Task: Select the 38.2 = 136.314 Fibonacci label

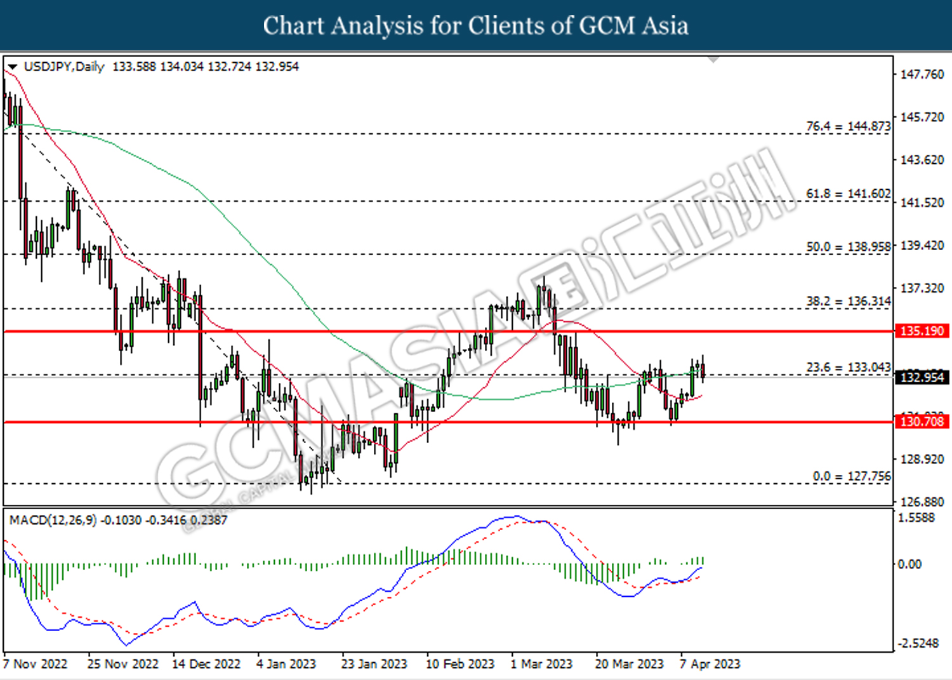Action: point(848,301)
